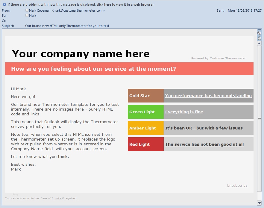Click the scroll up arrow
Image resolution: width=264 pixels, height=208 pixels.
(x=259, y=43)
